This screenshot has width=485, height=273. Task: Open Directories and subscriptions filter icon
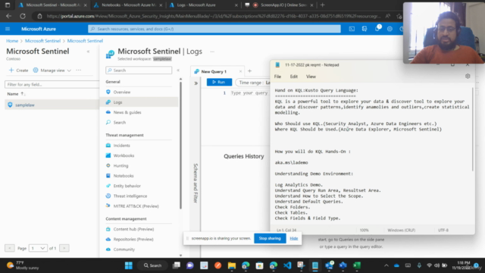tap(365, 29)
